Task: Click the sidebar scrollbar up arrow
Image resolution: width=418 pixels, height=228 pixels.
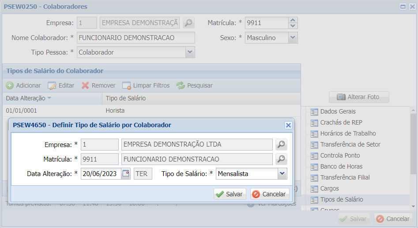Action: tap(413, 110)
